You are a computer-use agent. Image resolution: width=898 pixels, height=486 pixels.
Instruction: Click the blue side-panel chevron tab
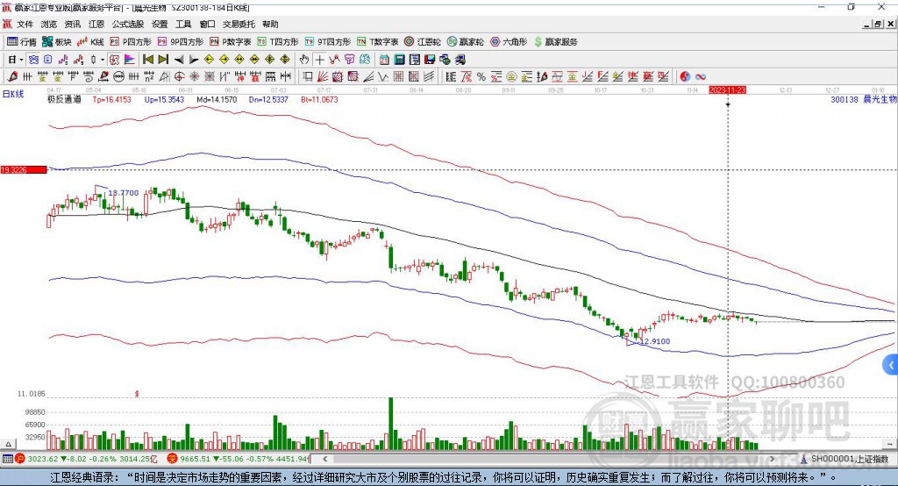pyautogui.click(x=891, y=365)
